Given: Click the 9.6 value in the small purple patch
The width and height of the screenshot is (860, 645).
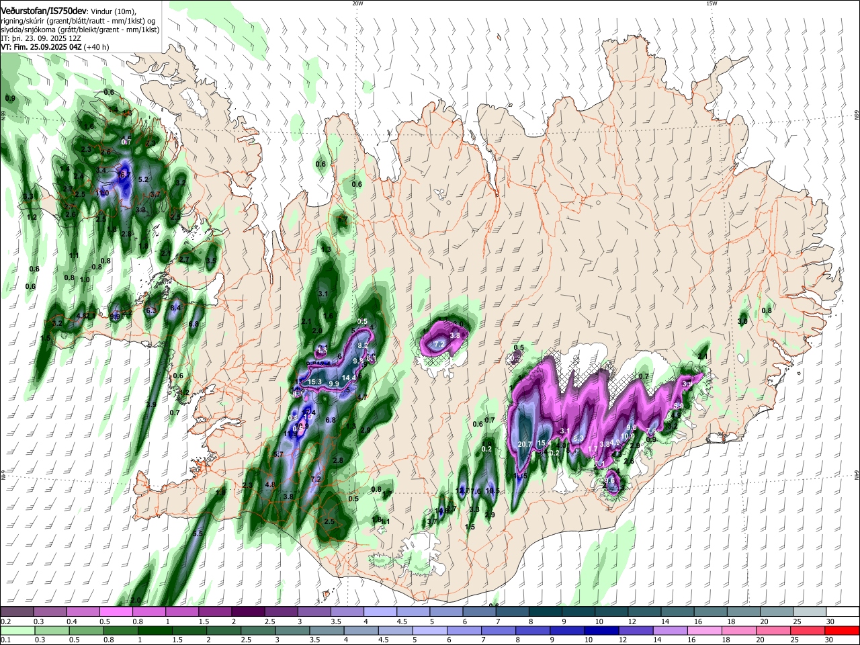Looking at the screenshot, I should pyautogui.click(x=611, y=481).
